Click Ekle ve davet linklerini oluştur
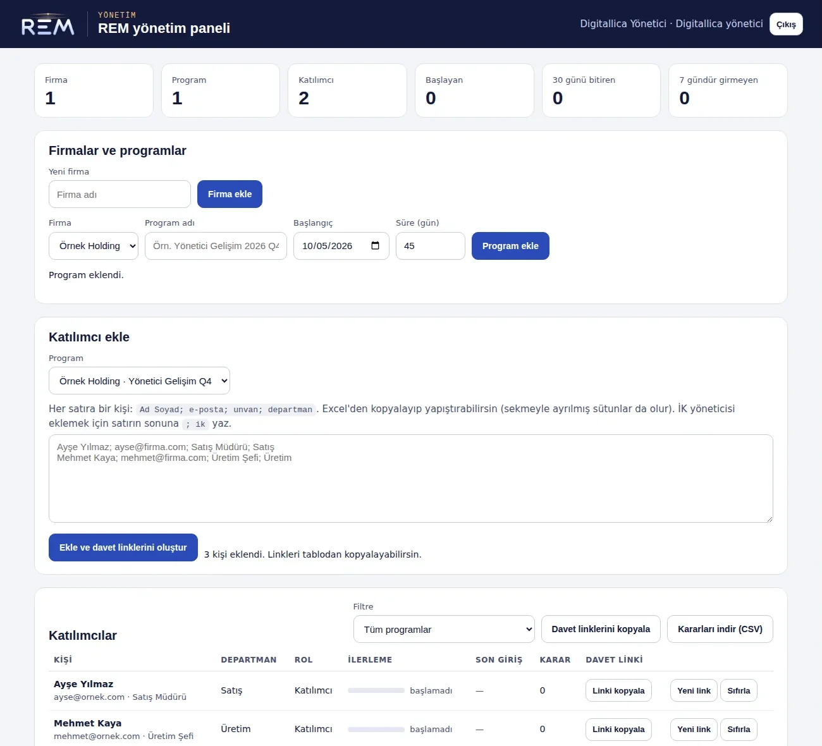Viewport: 822px width, 746px height. tap(123, 547)
